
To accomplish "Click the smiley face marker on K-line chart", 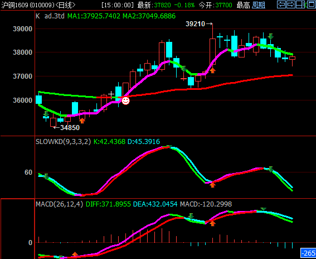I will click(125, 100).
